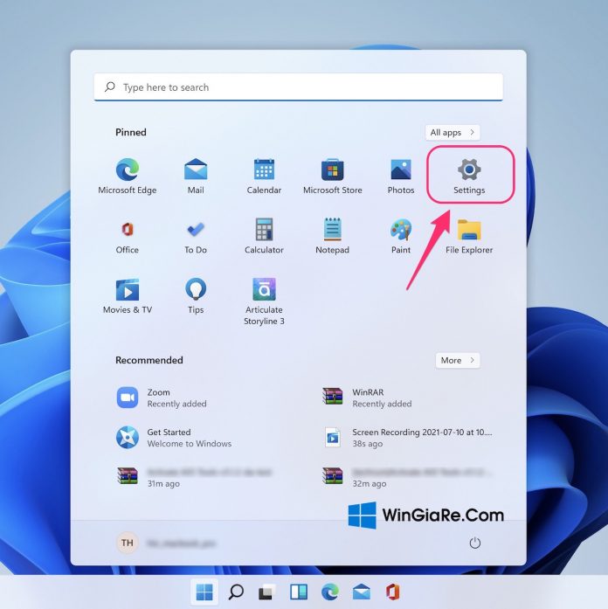The image size is (608, 609).
Task: Expand More recommended items
Action: point(458,360)
